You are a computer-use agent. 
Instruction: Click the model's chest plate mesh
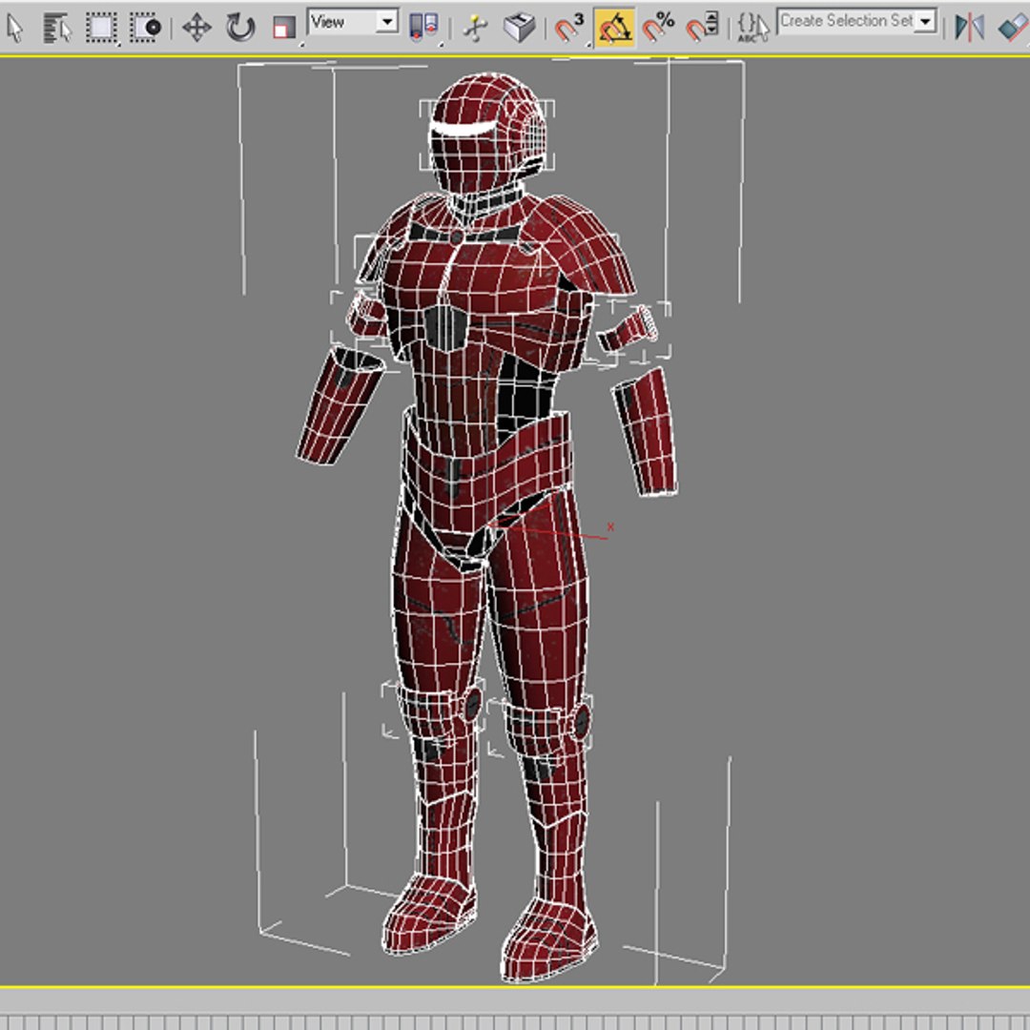click(473, 276)
